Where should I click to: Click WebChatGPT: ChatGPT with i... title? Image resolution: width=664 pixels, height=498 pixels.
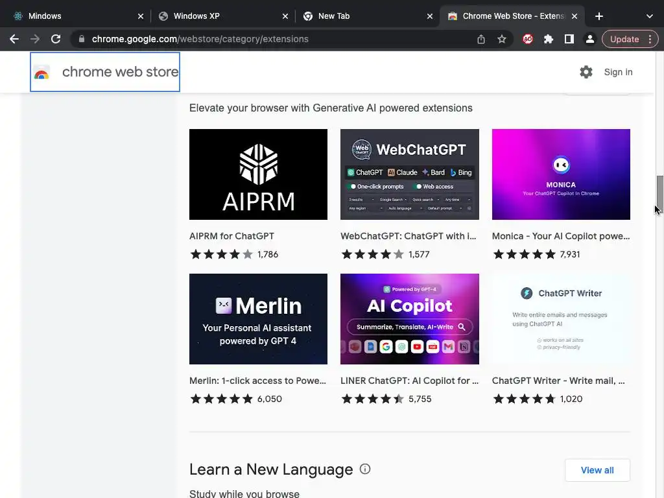[409, 236]
